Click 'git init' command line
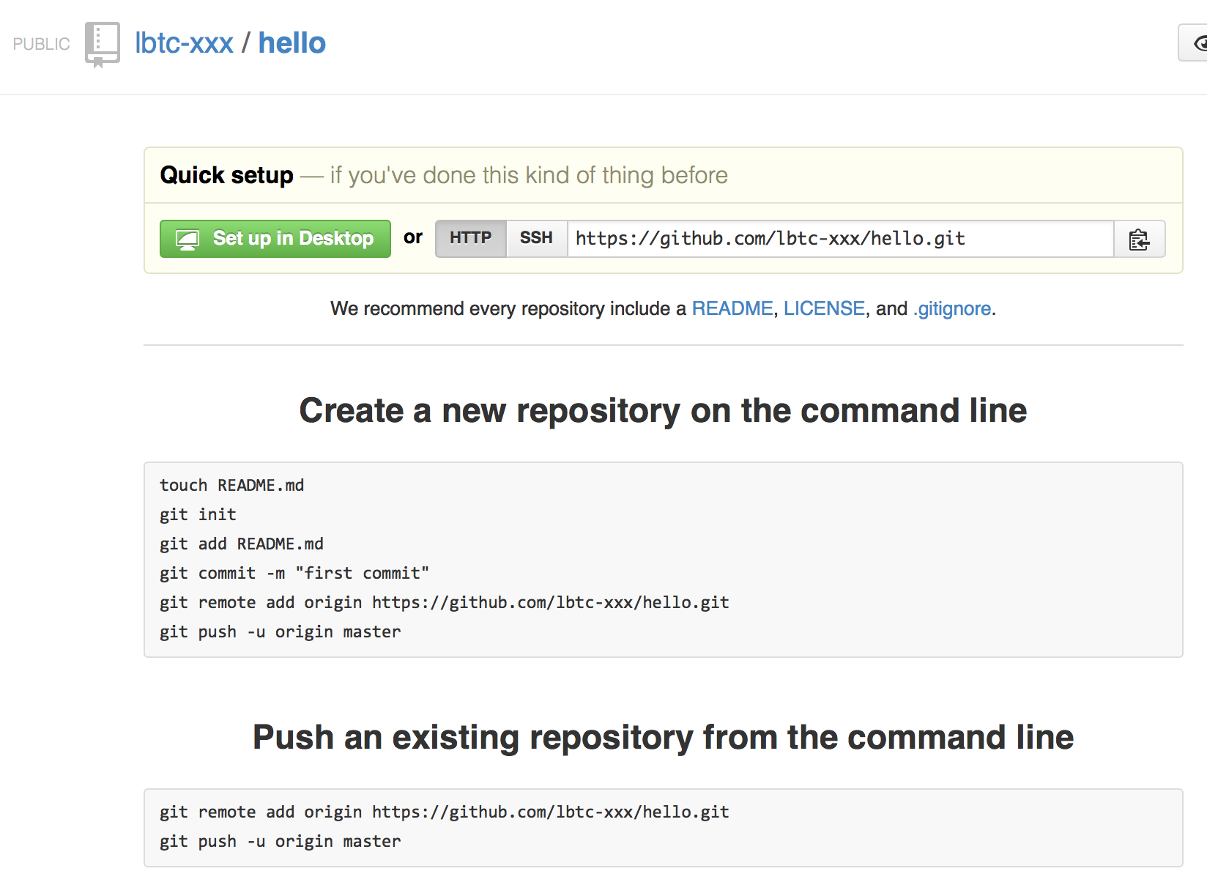Viewport: 1207px width, 885px height. [x=198, y=514]
